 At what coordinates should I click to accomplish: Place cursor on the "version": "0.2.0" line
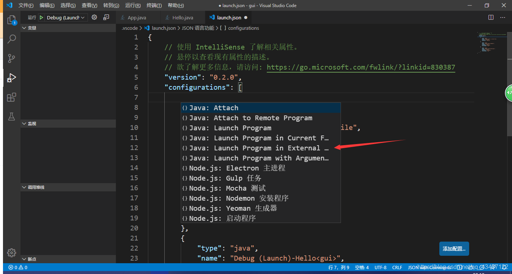(203, 77)
